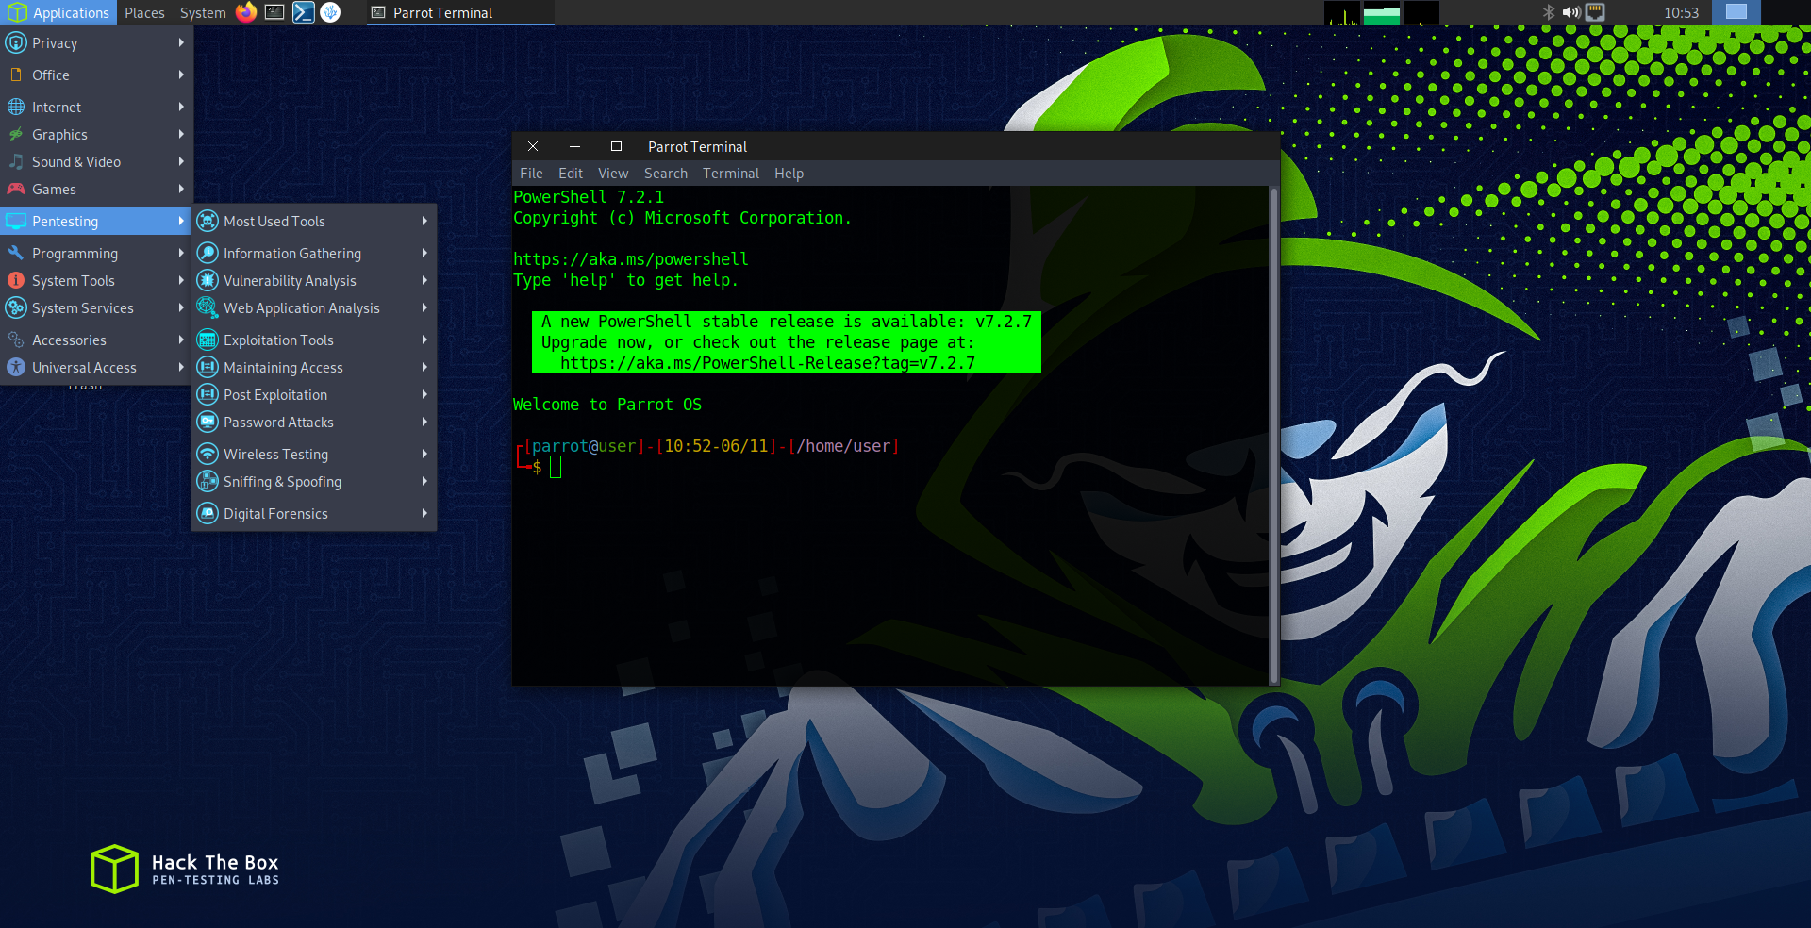Open Vulnerability Analysis category

pyautogui.click(x=313, y=280)
